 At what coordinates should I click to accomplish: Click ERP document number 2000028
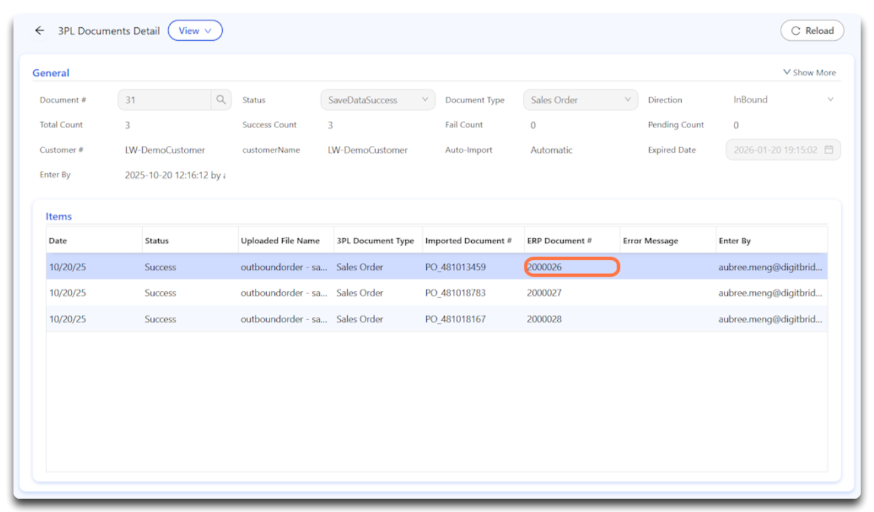[x=544, y=319]
